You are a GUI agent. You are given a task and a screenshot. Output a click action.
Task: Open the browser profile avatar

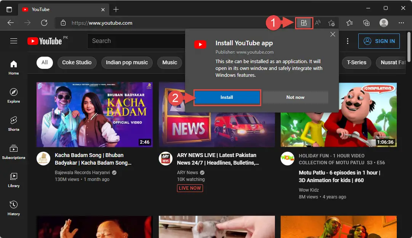coord(384,23)
